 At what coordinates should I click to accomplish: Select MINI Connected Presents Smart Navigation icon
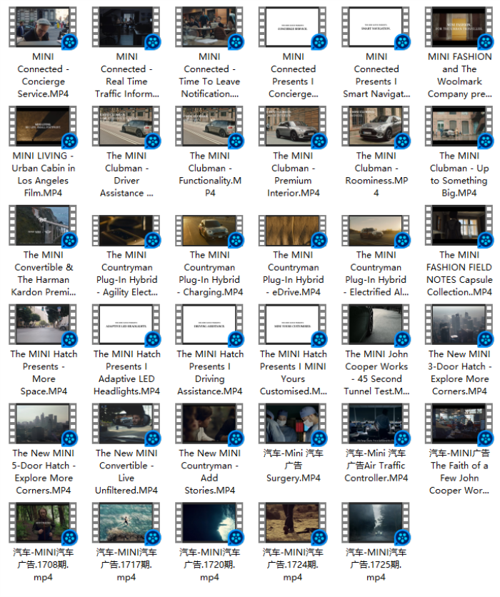point(376,27)
